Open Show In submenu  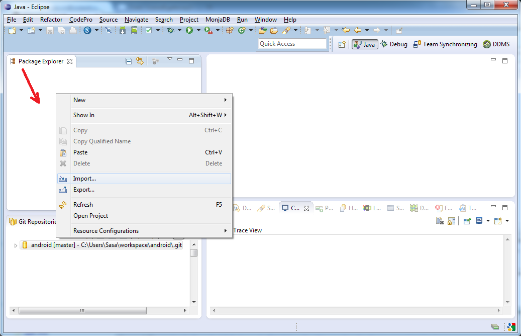[x=144, y=115]
